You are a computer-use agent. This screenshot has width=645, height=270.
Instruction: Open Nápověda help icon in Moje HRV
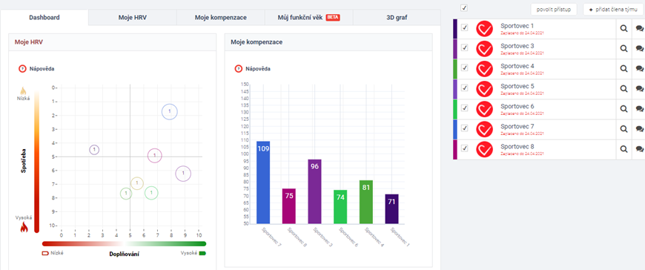22,69
